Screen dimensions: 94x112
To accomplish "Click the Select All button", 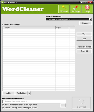I will coord(84,51).
